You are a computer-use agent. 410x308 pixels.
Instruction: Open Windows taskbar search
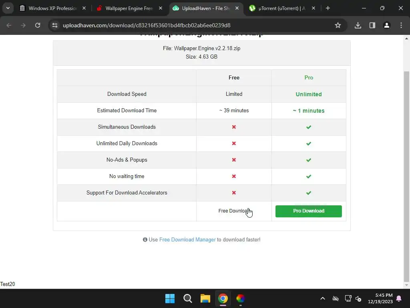tap(187, 298)
